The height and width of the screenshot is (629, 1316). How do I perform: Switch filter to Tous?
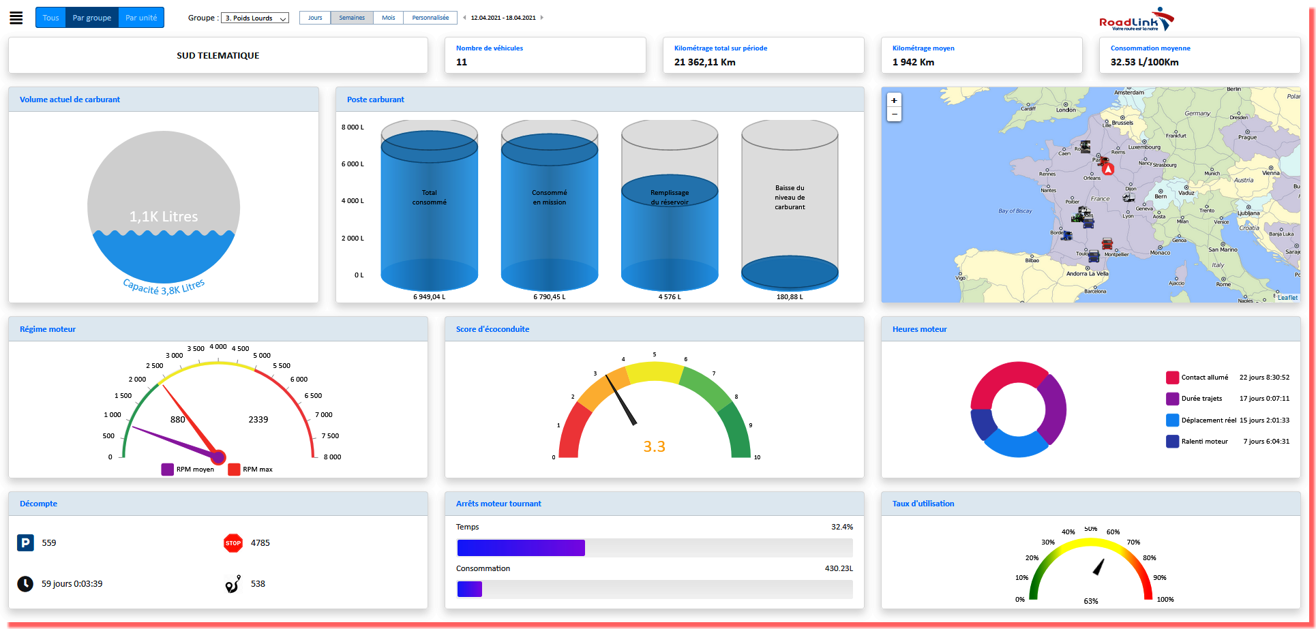[50, 18]
